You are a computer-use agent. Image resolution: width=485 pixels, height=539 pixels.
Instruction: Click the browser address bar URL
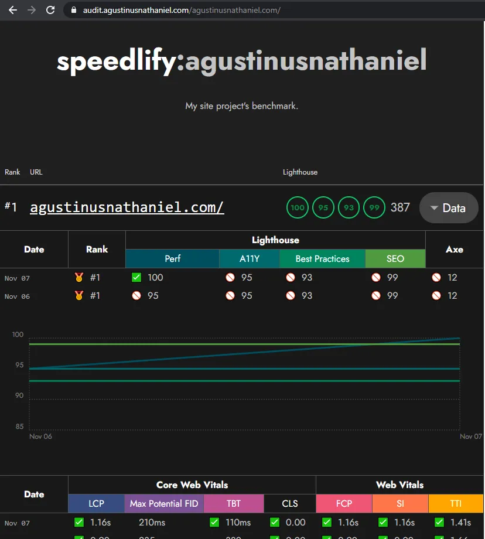pos(182,11)
